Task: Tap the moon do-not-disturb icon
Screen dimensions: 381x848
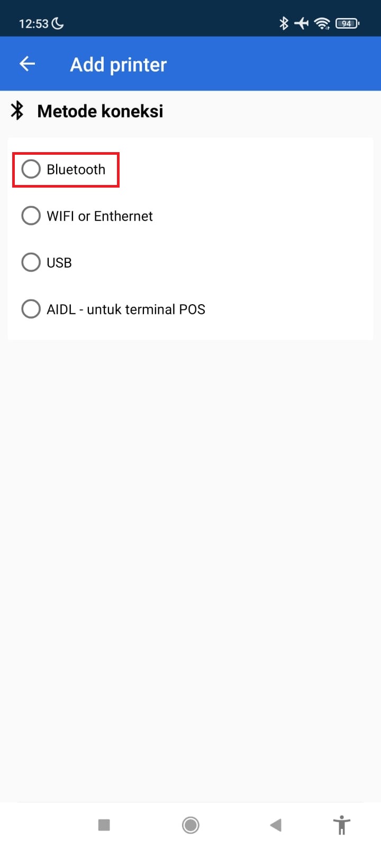Action: click(x=58, y=23)
